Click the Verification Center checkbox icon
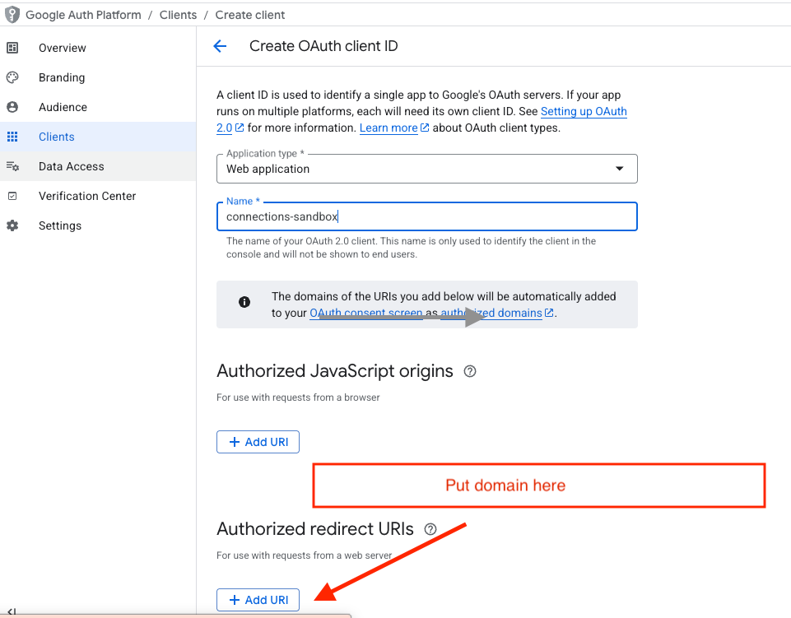 point(12,196)
